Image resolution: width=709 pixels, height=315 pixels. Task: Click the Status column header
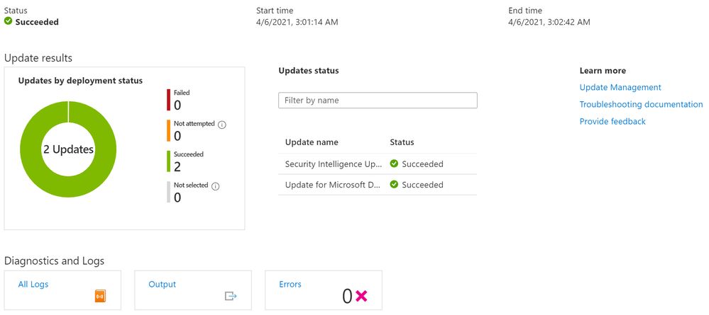[x=402, y=142]
